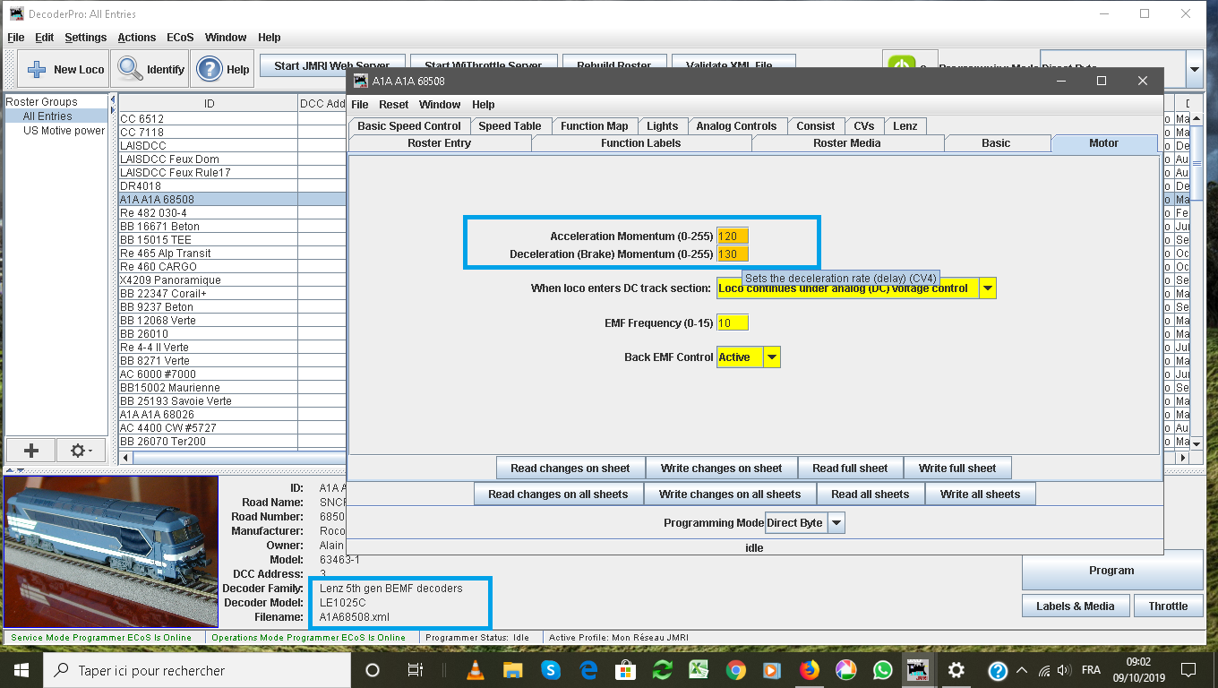Image resolution: width=1218 pixels, height=688 pixels.
Task: Add a roster group with plus button
Action: [31, 450]
